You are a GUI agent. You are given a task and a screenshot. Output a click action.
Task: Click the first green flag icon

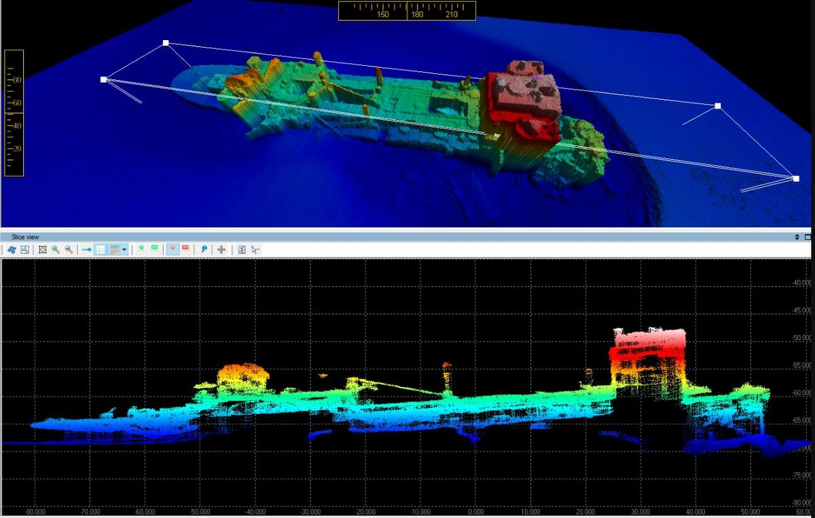click(x=141, y=250)
